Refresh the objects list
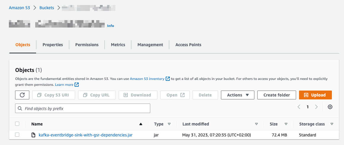 click(22, 95)
